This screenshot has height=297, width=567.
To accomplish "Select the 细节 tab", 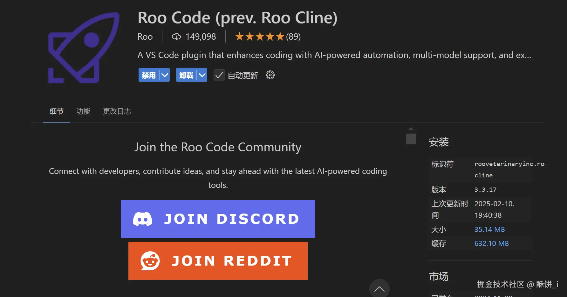I will pyautogui.click(x=57, y=111).
